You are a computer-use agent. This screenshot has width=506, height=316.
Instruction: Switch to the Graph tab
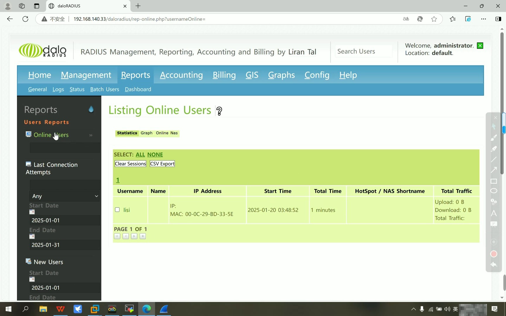click(146, 133)
